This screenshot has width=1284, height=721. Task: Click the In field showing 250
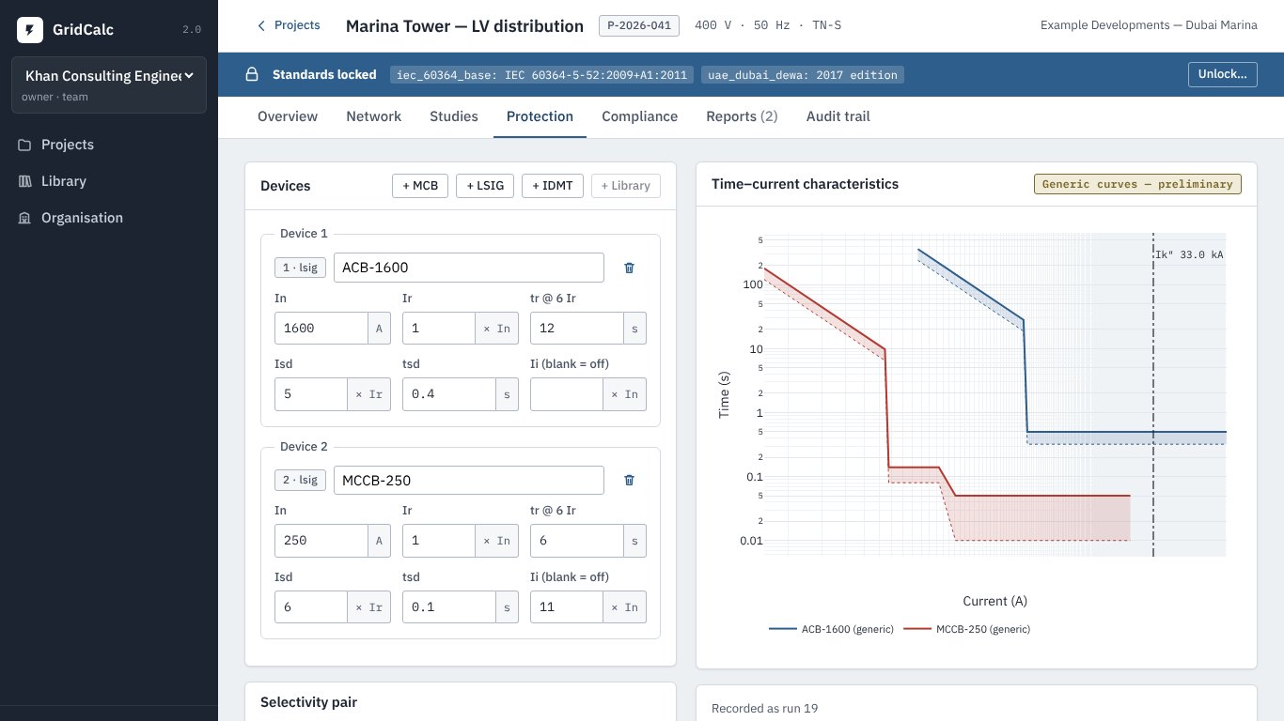321,541
